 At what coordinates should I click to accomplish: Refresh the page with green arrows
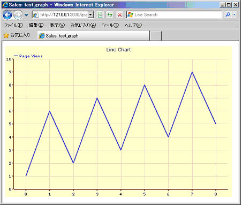(x=110, y=14)
